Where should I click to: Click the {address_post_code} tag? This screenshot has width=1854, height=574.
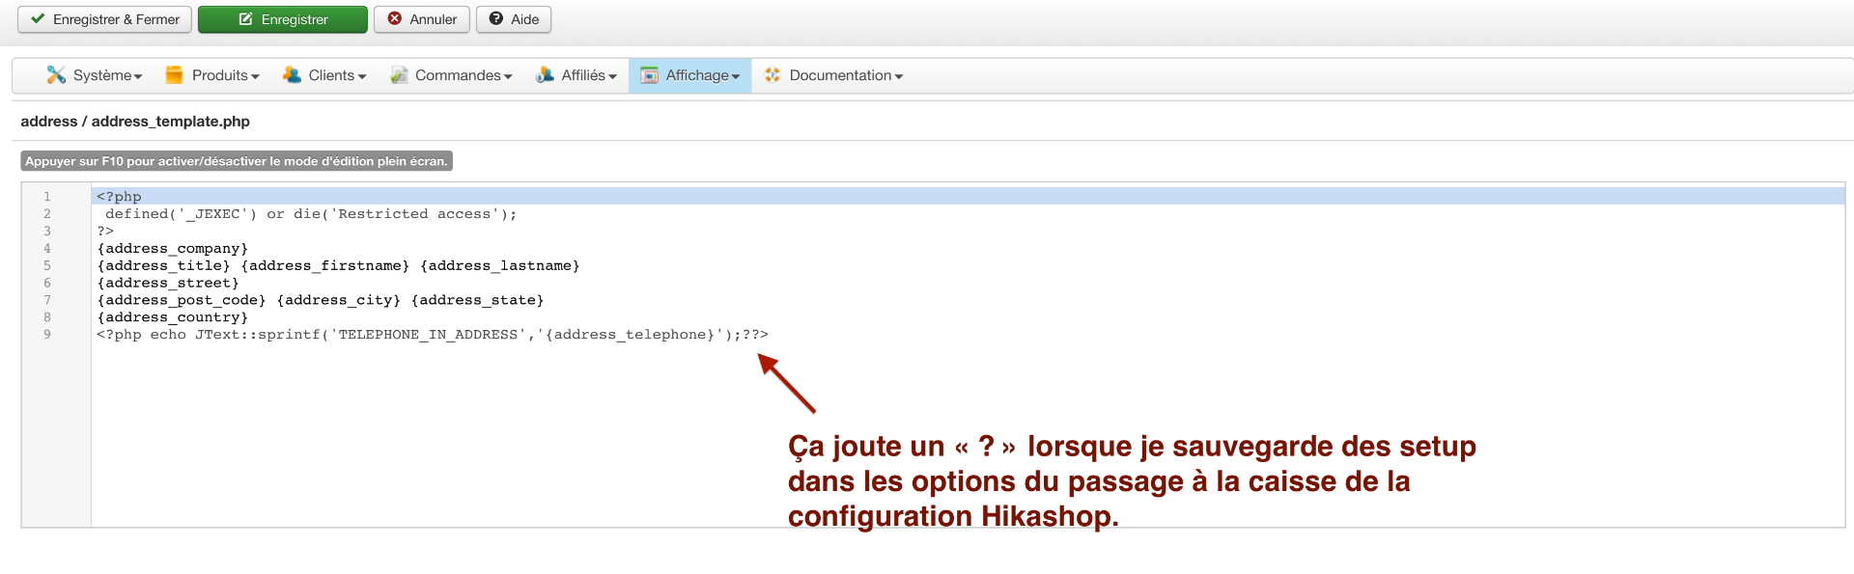(x=182, y=301)
